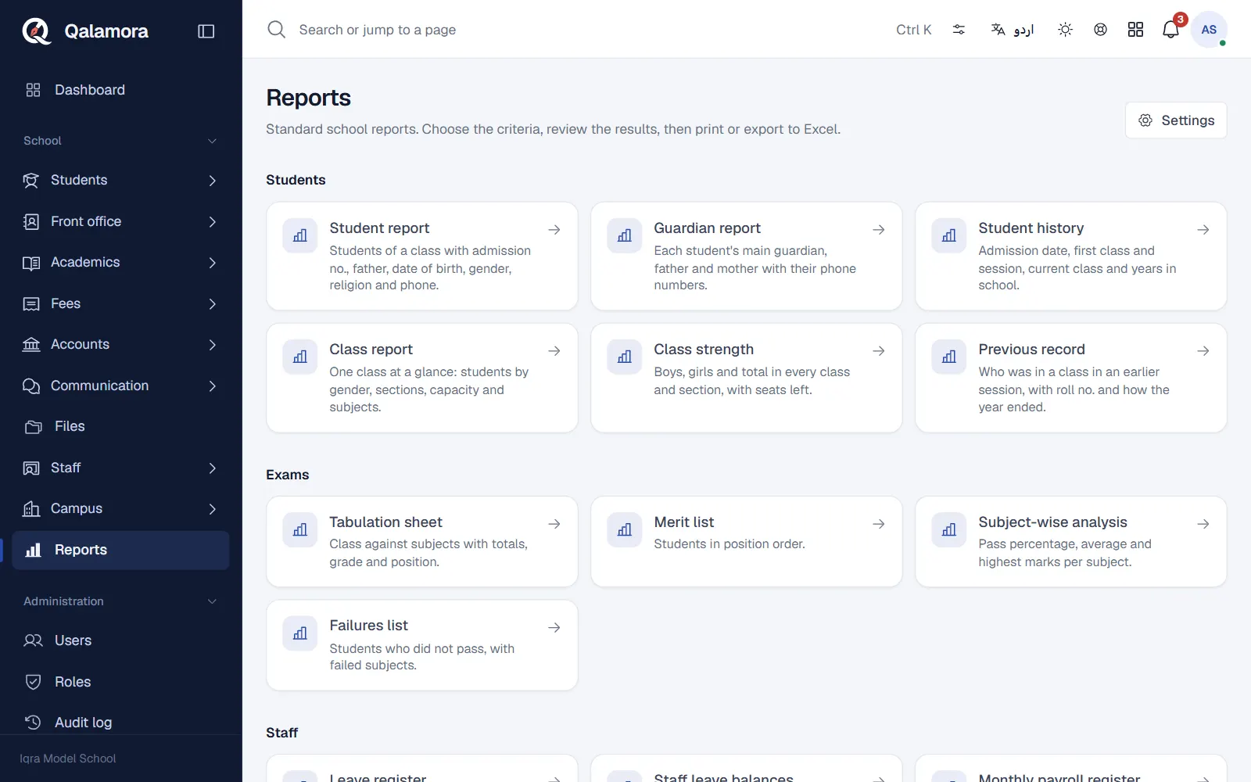Screen dimensions: 1251x782
Task: Select Reports in the sidebar
Action: tap(121, 550)
